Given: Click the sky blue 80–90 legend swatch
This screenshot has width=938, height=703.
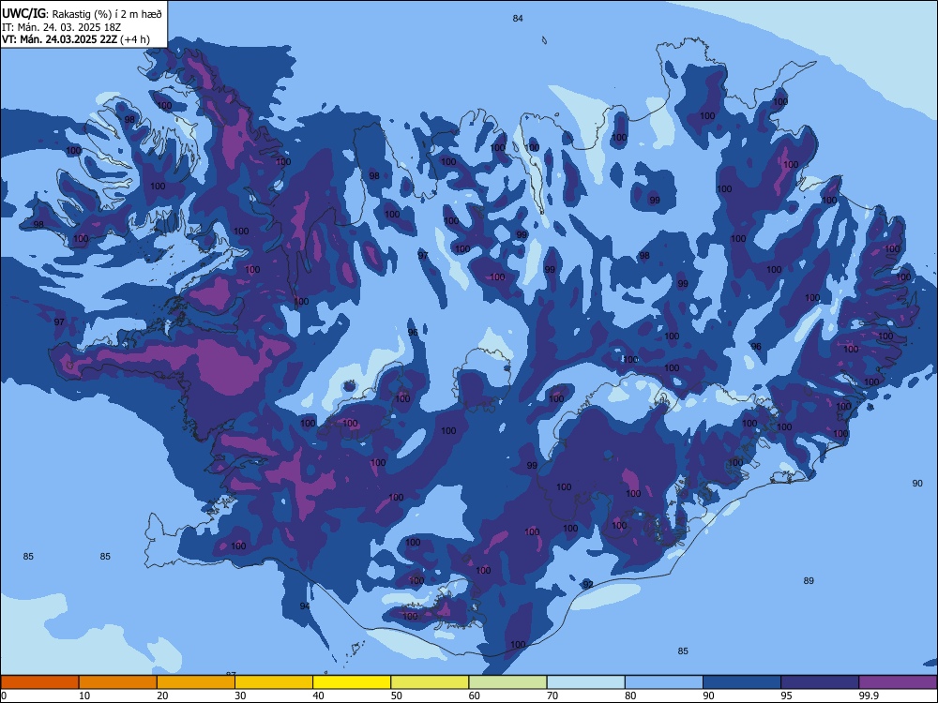Looking at the screenshot, I should (664, 682).
